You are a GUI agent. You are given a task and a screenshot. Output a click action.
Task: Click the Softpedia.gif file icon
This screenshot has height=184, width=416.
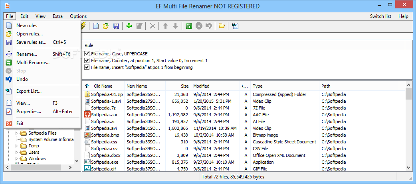[x=87, y=168]
